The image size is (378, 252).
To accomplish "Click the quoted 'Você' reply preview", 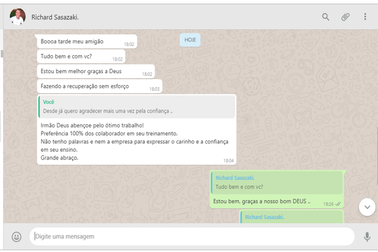I will 137,107.
